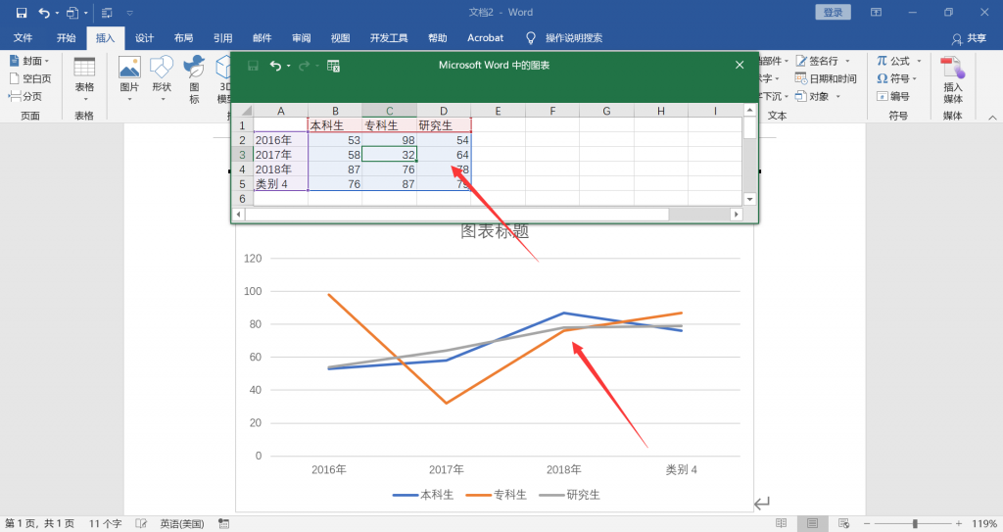Switch to Web Layout view in status bar
The height and width of the screenshot is (532, 1003).
[x=843, y=524]
